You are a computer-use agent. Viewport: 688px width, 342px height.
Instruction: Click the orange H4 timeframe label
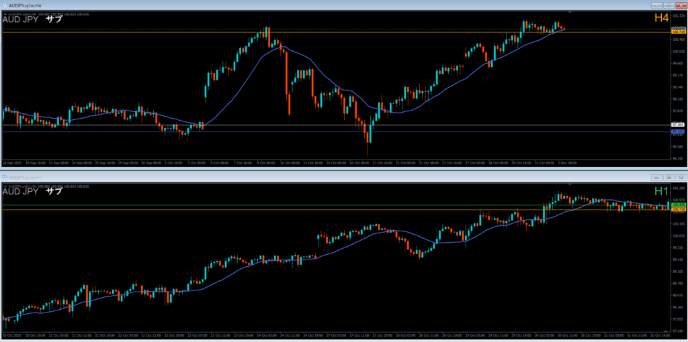[661, 18]
